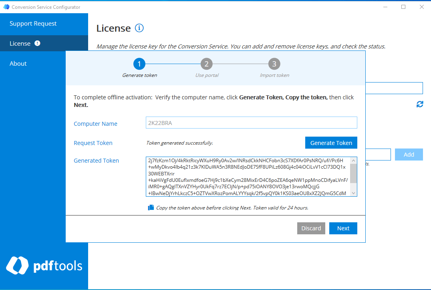The width and height of the screenshot is (431, 290).
Task: Discard the offline activation wizard
Action: [x=311, y=228]
